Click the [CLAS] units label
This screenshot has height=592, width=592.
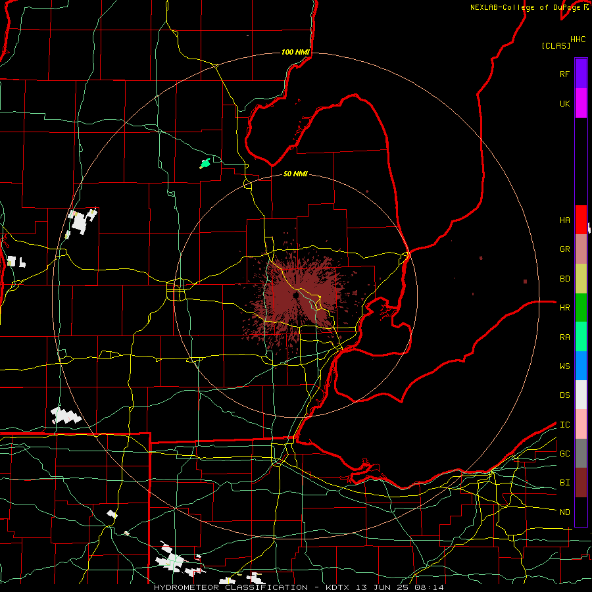[x=556, y=45]
